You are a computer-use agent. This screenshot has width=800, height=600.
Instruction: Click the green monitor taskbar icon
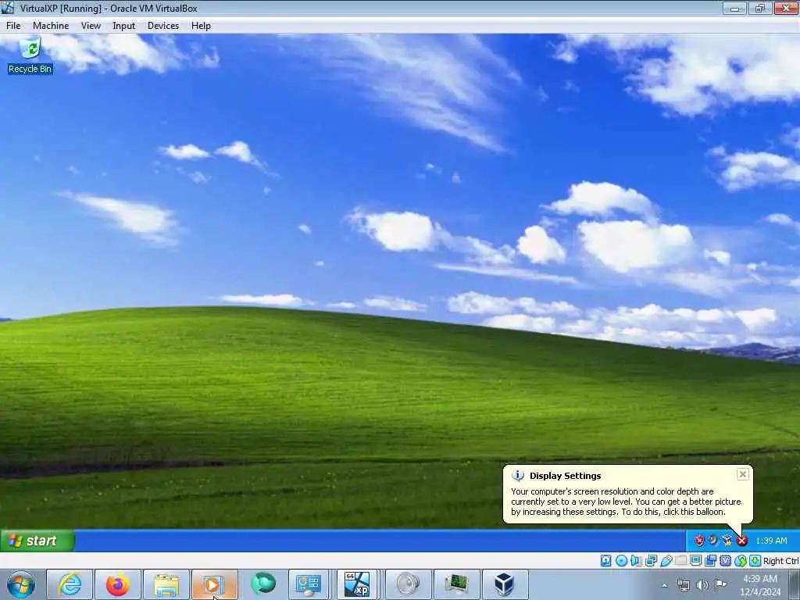pyautogui.click(x=456, y=584)
